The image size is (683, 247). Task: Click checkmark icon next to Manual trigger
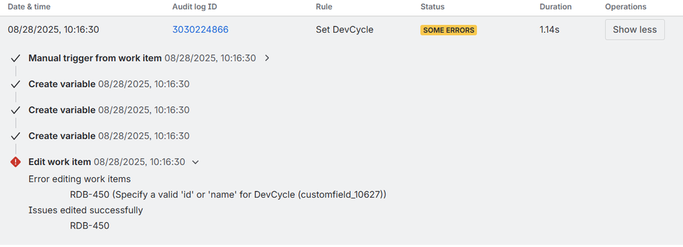[16, 58]
